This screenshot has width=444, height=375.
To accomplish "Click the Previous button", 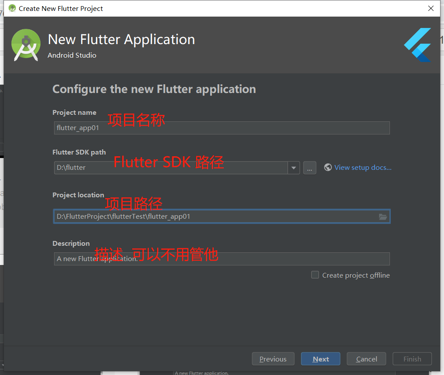I will tap(273, 358).
